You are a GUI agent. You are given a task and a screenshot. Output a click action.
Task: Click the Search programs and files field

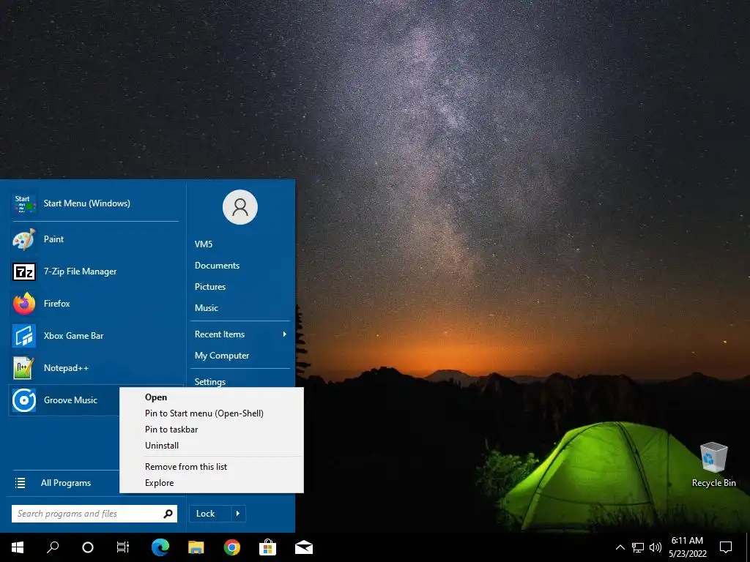click(x=94, y=514)
